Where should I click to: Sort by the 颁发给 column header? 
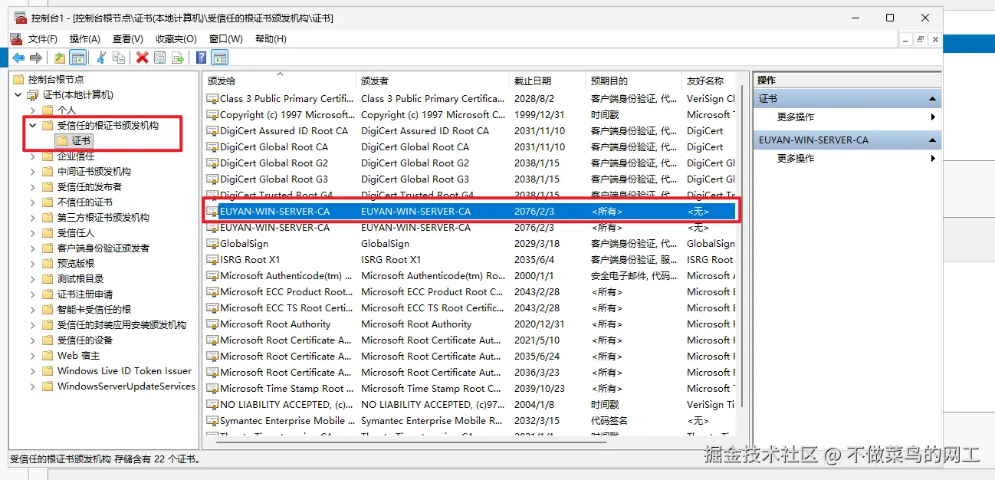coord(280,81)
